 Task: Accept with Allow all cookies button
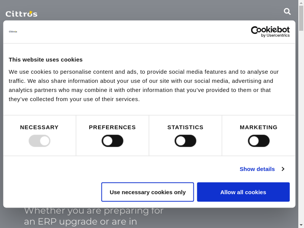pos(243,192)
